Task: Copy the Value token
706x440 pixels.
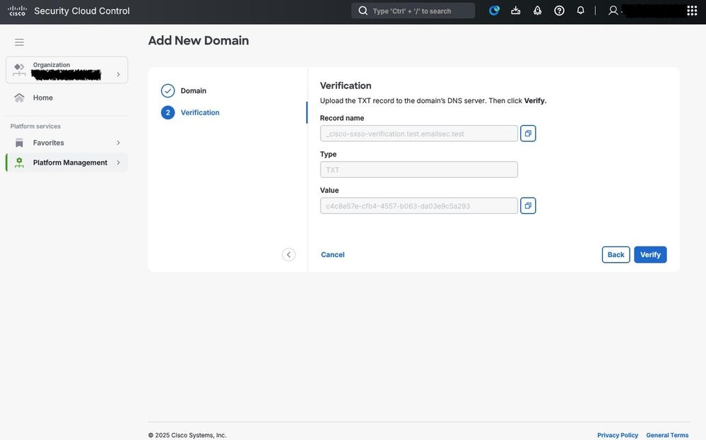Action: pos(528,206)
